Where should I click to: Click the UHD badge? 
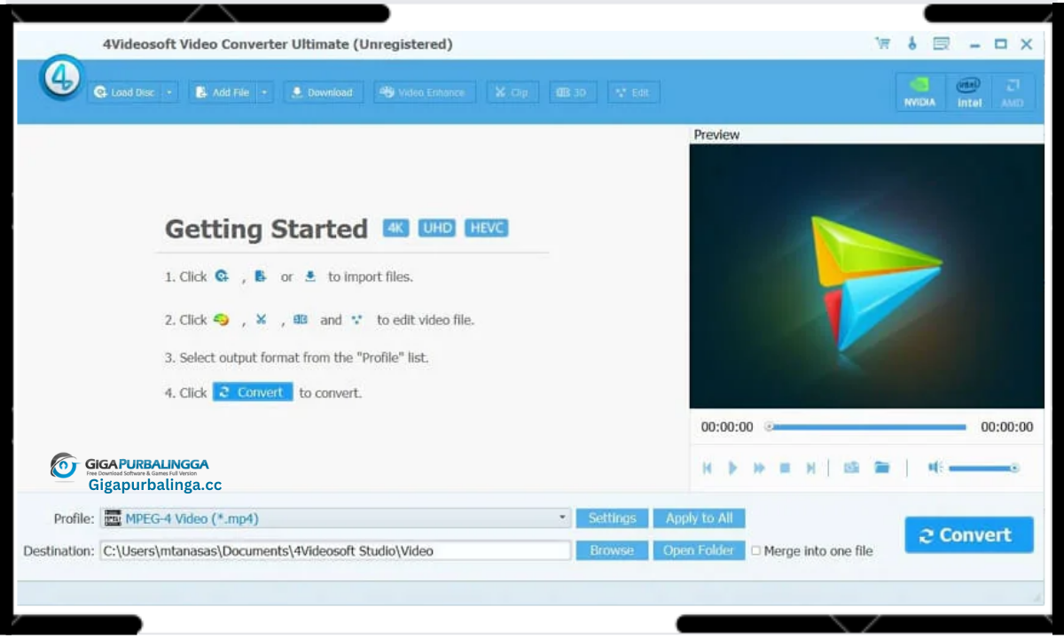pyautogui.click(x=437, y=228)
